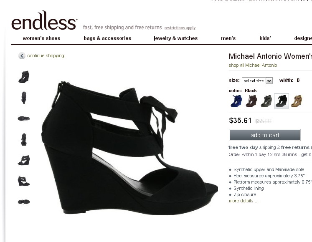Viewport: 312px width, 242px height.
Task: Choose the grey shoe color swatch
Action: (266, 101)
